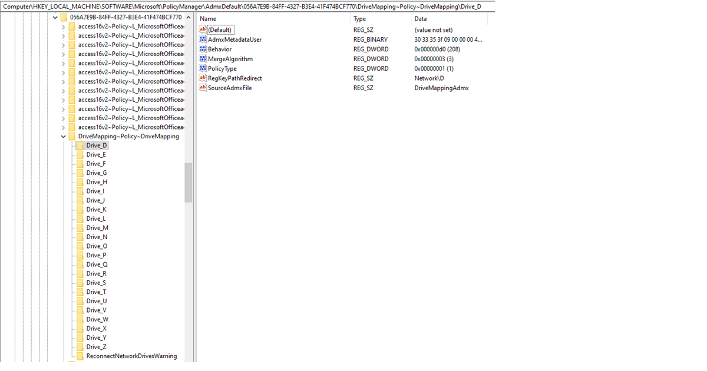Select the Drive_Q registry key
This screenshot has height=371, width=707.
point(95,264)
